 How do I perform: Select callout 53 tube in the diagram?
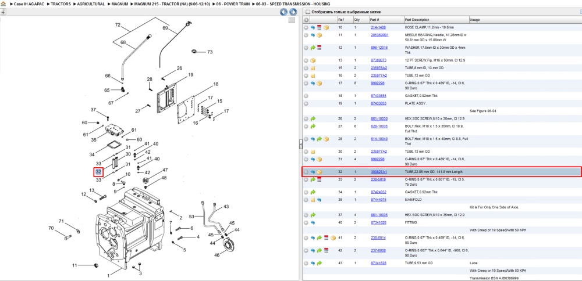[191, 217]
